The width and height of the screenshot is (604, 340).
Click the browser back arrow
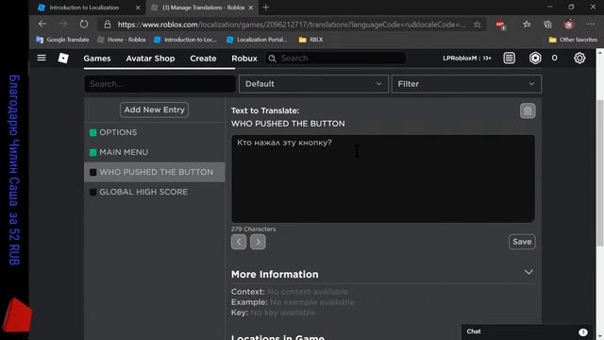pyautogui.click(x=42, y=25)
